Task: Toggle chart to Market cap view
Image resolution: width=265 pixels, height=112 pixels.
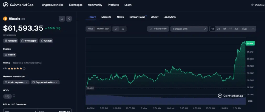Action: click(103, 29)
